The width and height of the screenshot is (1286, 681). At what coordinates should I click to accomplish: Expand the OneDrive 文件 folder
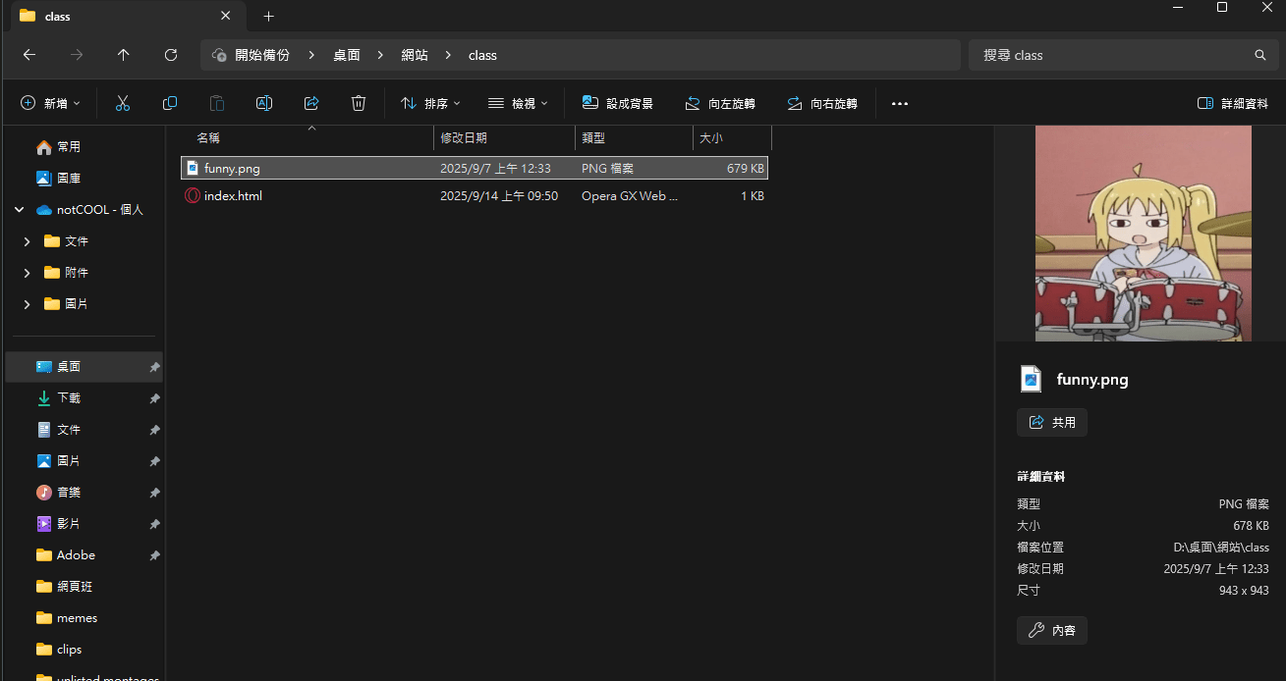(x=27, y=240)
